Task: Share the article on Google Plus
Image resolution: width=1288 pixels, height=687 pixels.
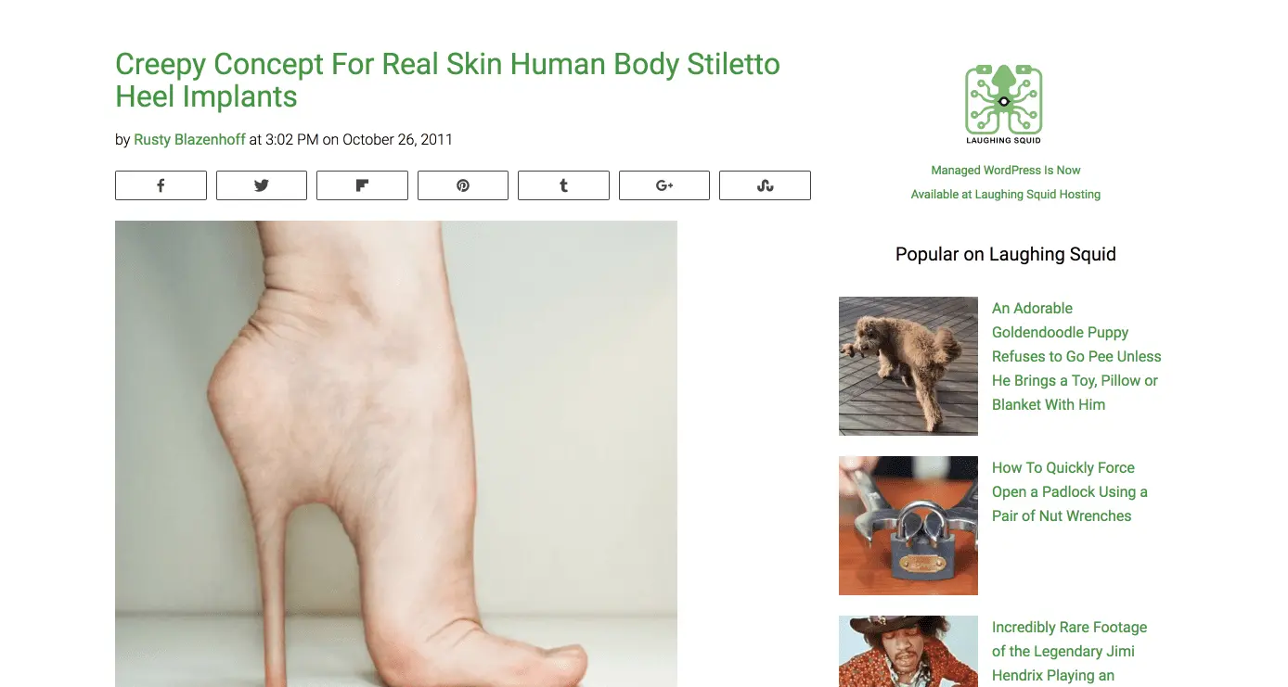Action: tap(664, 185)
